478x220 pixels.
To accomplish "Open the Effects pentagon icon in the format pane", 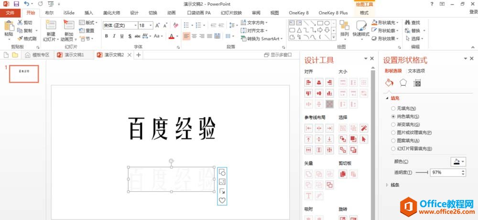I will 403,83.
